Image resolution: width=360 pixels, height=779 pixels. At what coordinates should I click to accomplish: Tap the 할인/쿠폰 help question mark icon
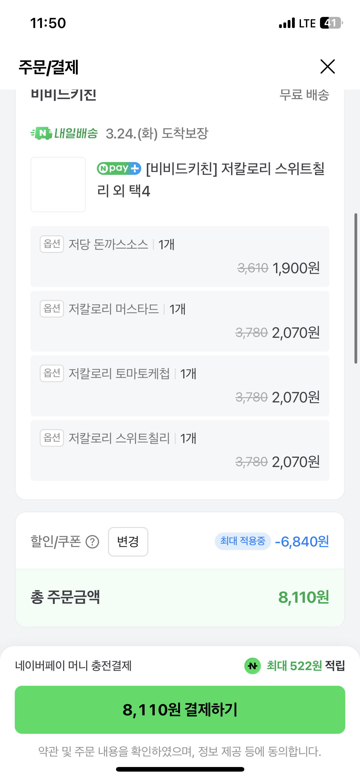(92, 542)
